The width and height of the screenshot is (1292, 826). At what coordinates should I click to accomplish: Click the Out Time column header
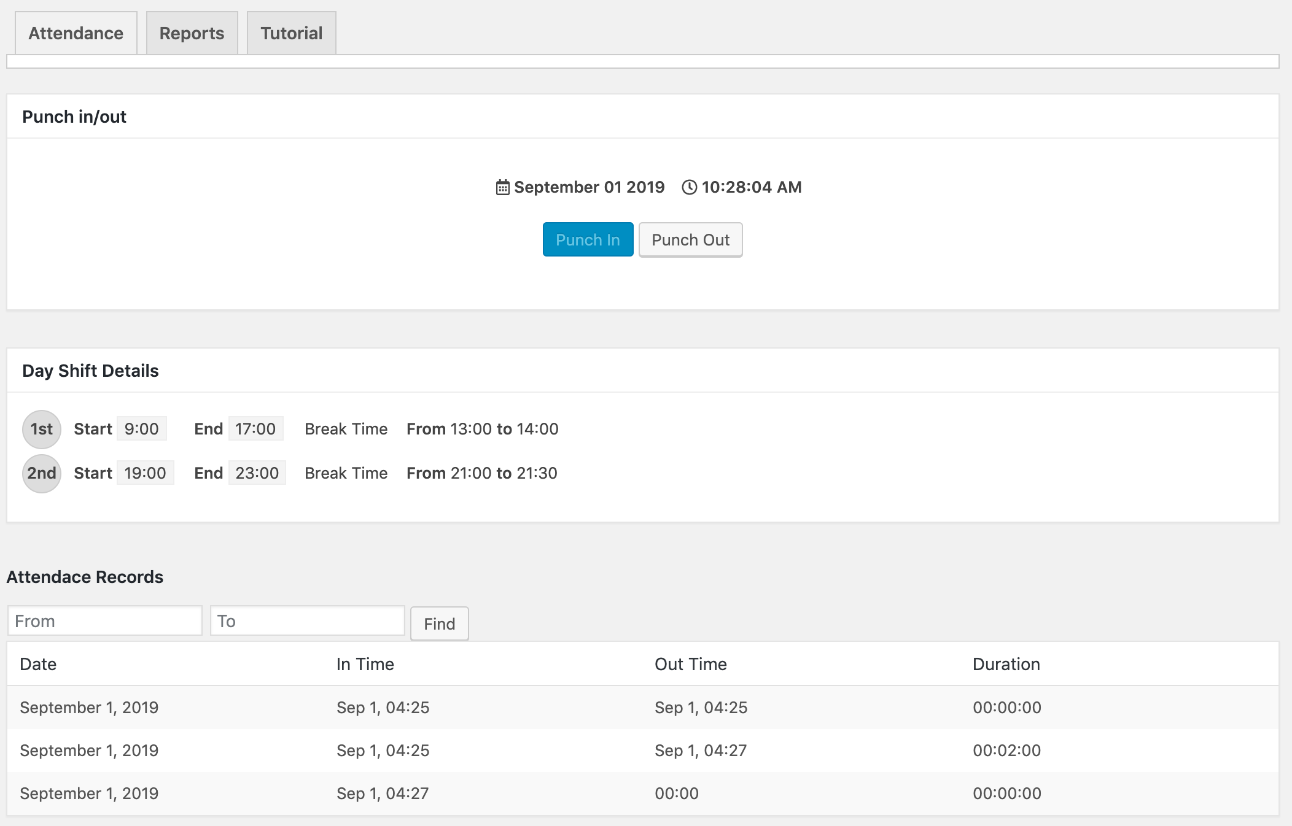(690, 664)
